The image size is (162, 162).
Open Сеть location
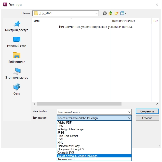[x=17, y=89]
